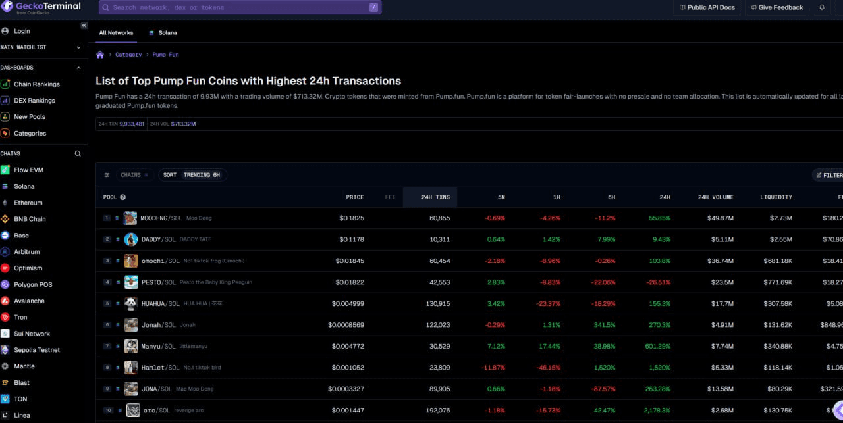Click the Blast chain icon
Image resolution: width=843 pixels, height=423 pixels.
[5, 383]
